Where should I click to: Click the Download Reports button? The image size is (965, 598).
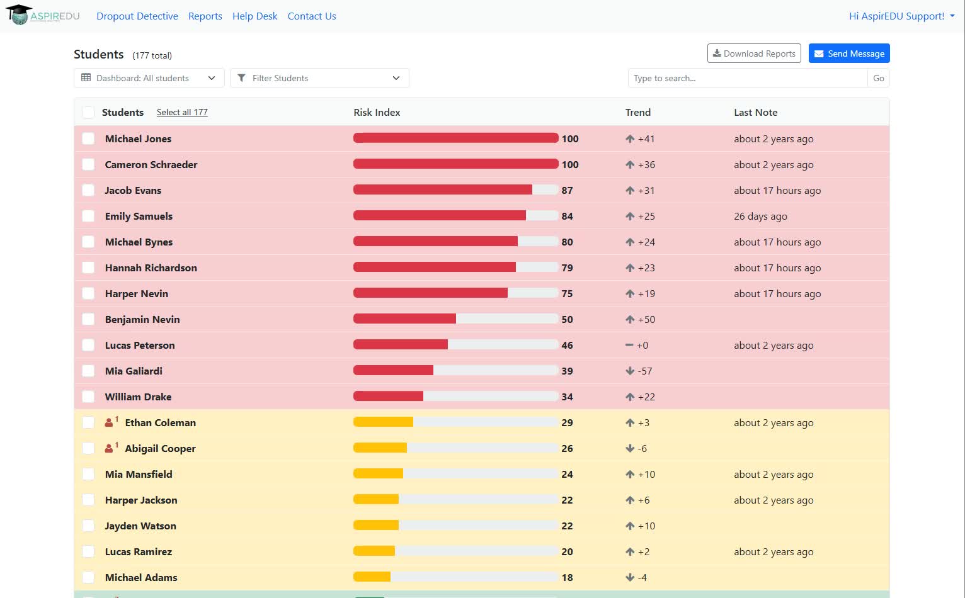754,54
